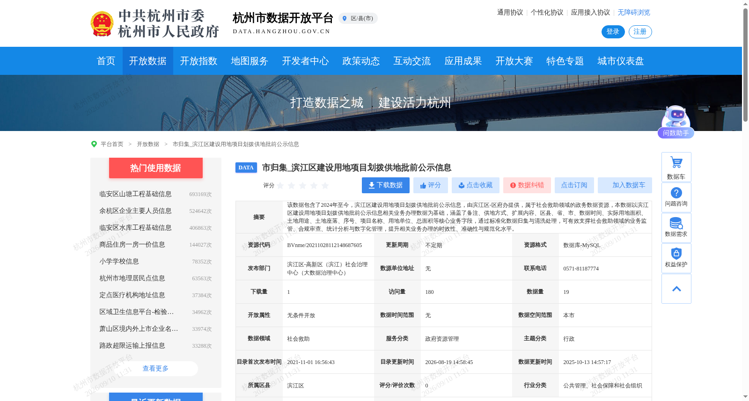Screen dimensions: 749x401
Task: Click the 下载数据 download button
Action: (386, 185)
